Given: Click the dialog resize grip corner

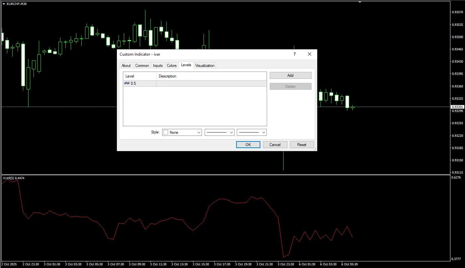Looking at the screenshot, I should pyautogui.click(x=315, y=149).
